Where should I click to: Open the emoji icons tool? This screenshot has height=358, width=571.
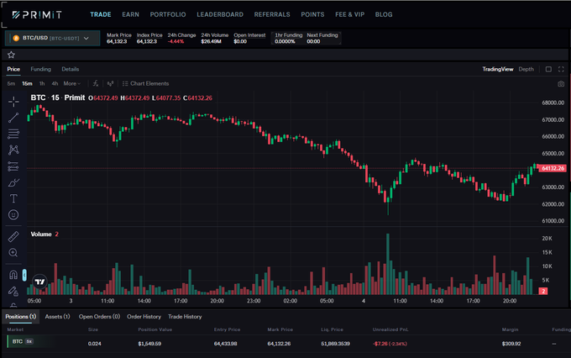[13, 215]
